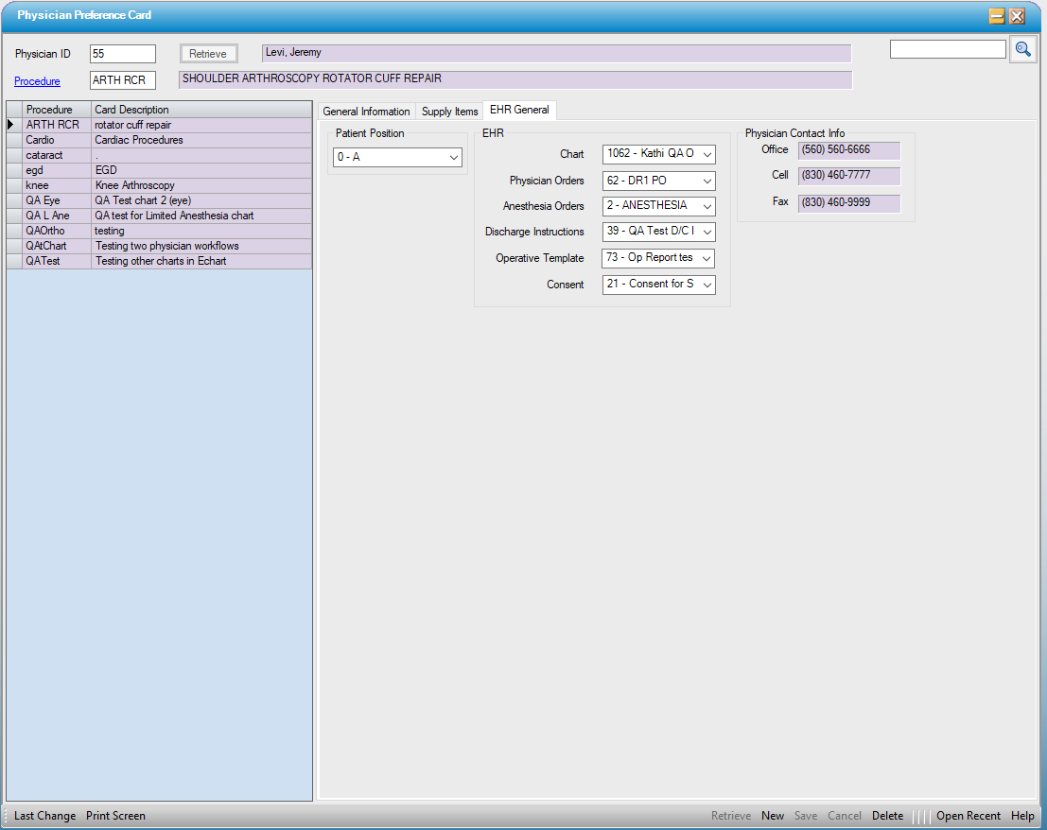Open Recent from the bottom toolbar
The image size is (1047, 830).
click(968, 816)
